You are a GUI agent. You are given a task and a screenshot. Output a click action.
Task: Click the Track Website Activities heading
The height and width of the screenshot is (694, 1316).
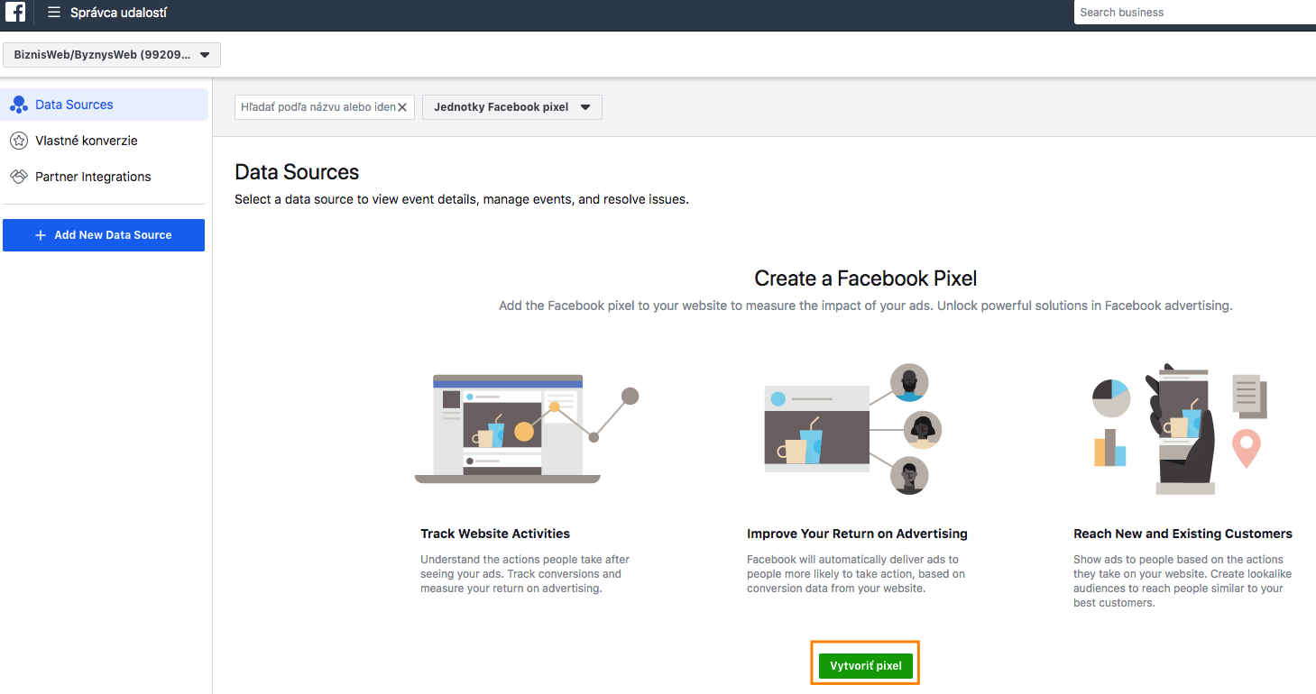pyautogui.click(x=495, y=534)
